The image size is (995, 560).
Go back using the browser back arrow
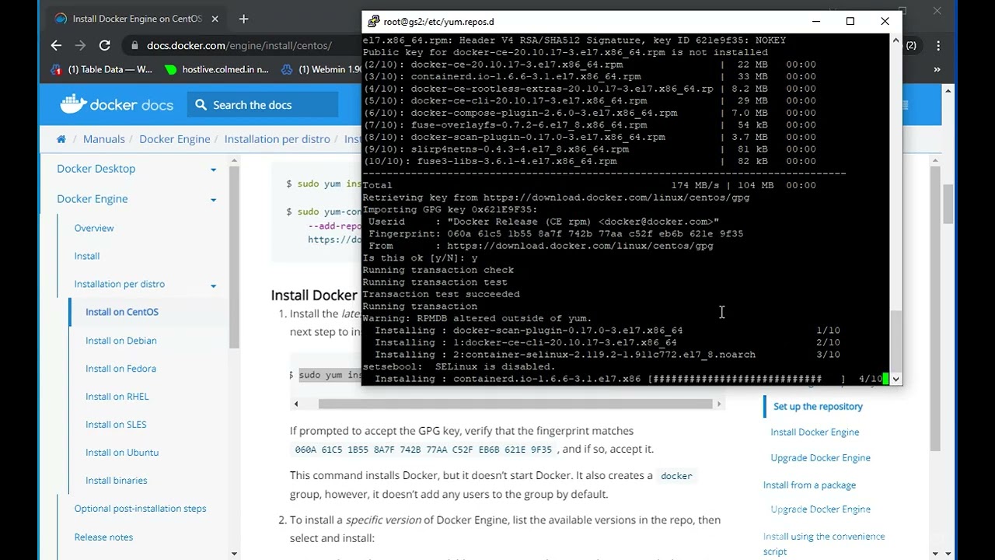click(56, 45)
